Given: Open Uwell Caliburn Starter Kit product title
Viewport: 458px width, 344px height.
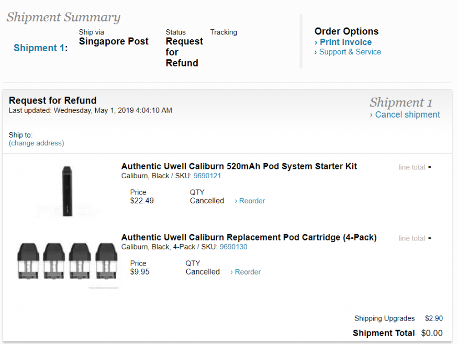Looking at the screenshot, I should pos(239,166).
